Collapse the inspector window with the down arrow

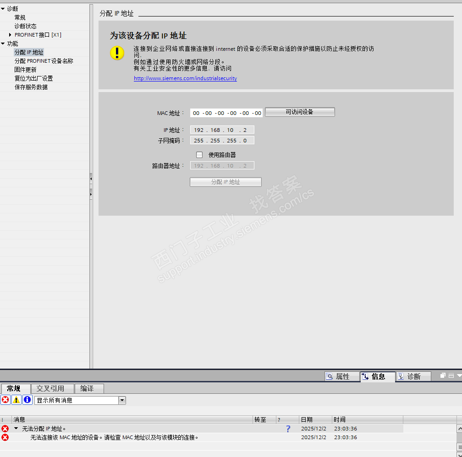point(459,375)
